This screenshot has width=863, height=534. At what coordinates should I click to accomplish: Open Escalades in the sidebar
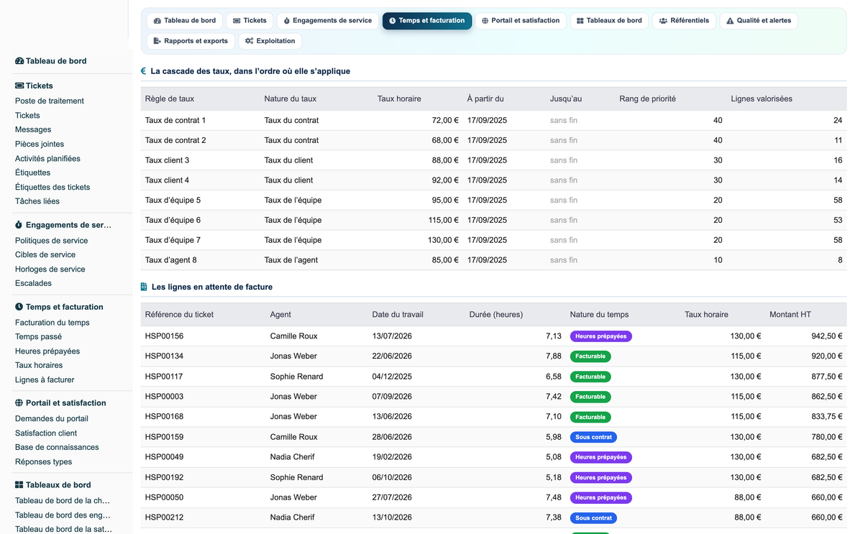[33, 284]
